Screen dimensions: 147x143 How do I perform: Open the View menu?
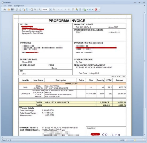[10, 6]
